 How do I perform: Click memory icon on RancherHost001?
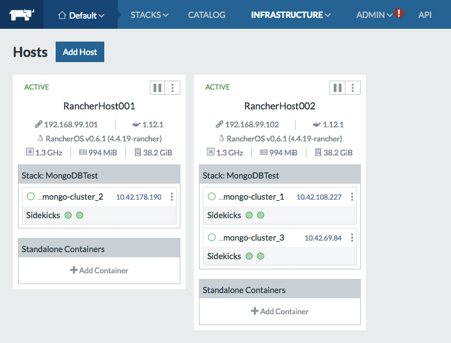point(83,152)
